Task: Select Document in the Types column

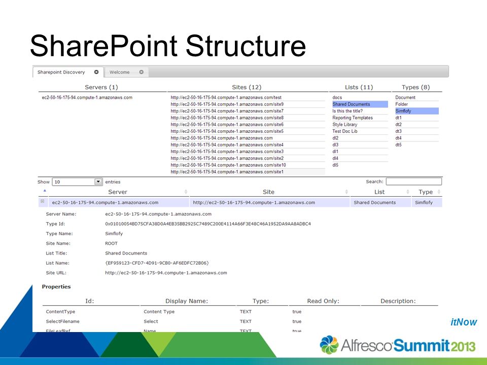Action: tap(405, 97)
